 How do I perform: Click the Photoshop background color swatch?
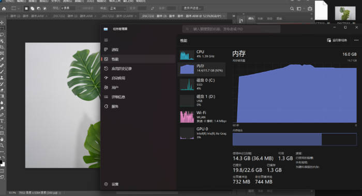(x=3, y=165)
